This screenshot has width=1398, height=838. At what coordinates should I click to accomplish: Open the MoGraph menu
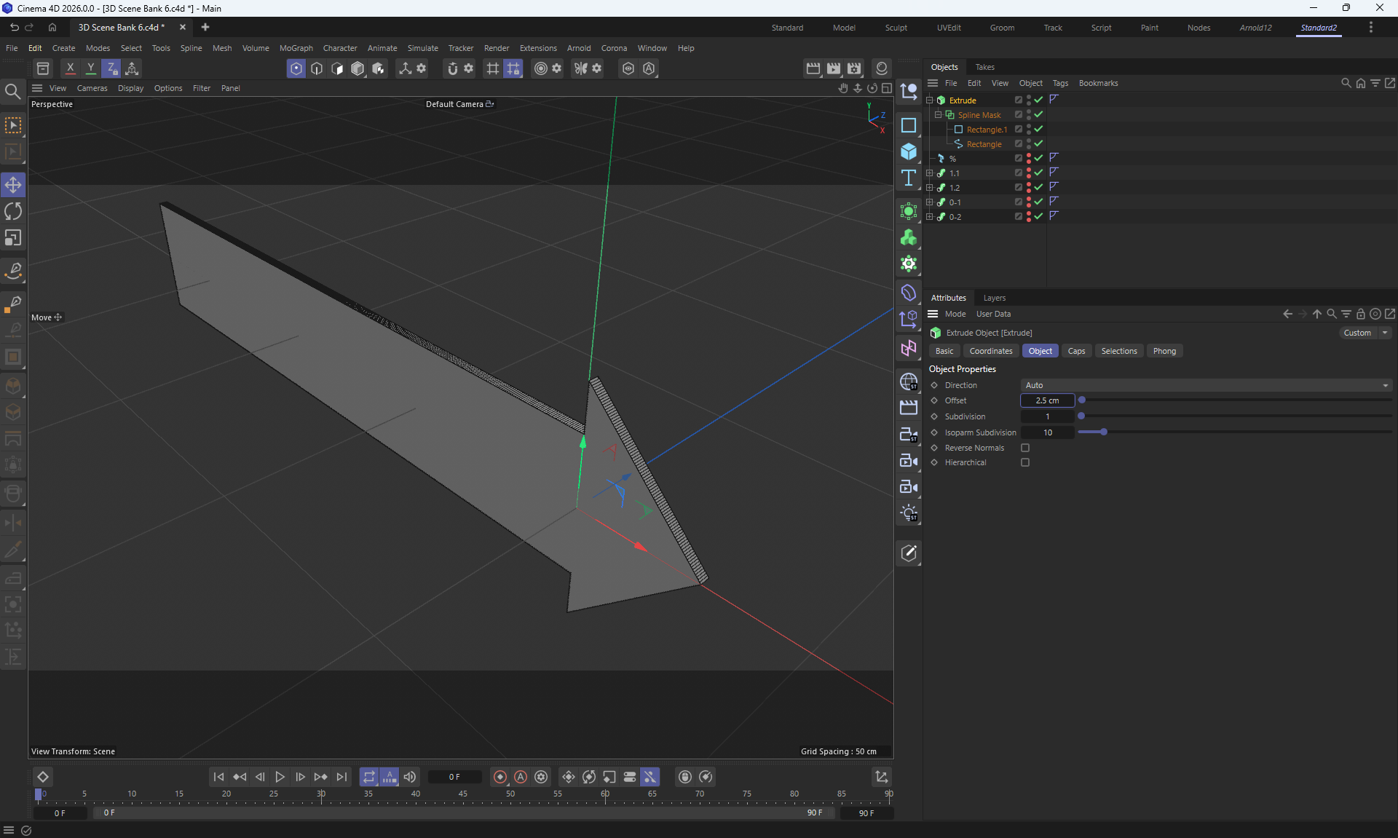point(296,48)
